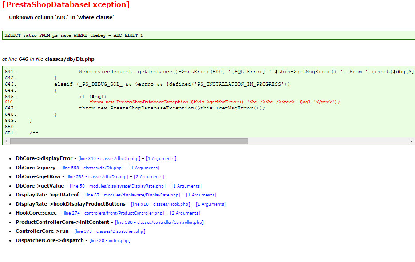
Task: Click the left arrow of the code scrollbar
Action: click(6, 141)
